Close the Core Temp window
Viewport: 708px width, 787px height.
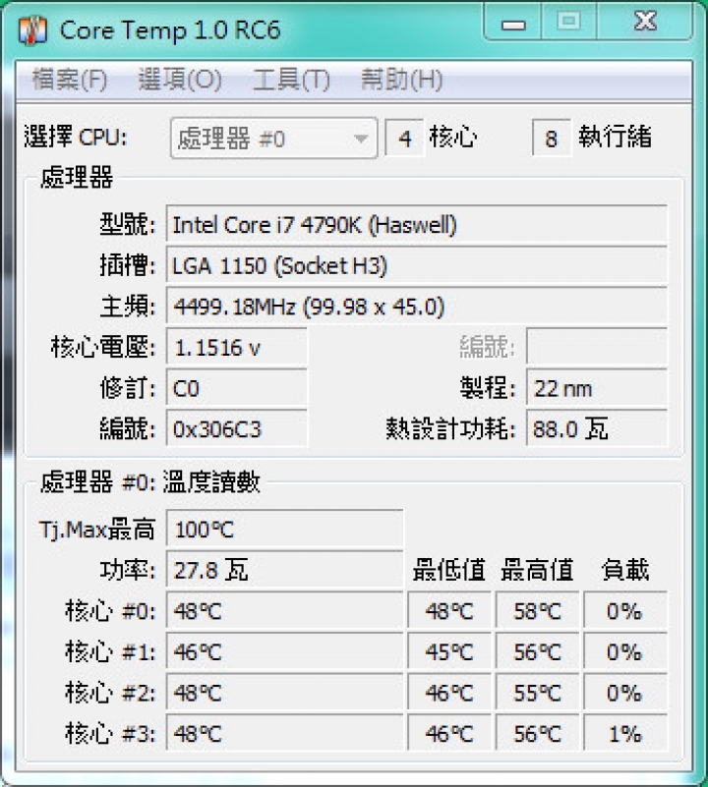[645, 22]
